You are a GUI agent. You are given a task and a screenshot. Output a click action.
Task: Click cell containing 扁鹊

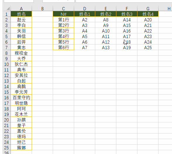[21, 86]
